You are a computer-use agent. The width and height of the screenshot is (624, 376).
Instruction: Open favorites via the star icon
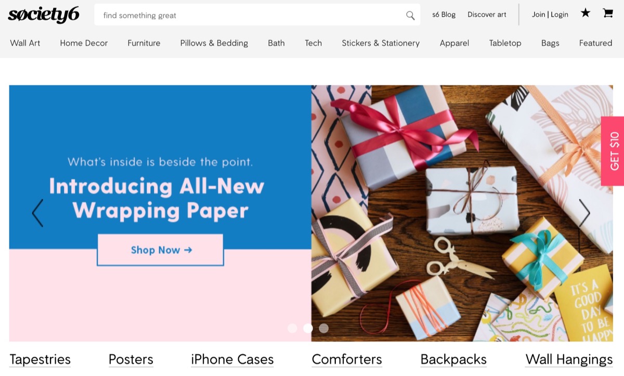click(586, 13)
